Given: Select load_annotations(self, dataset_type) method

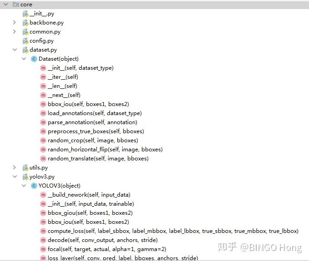Looking at the screenshot, I should [95, 113].
